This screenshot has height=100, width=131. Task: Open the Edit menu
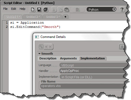pyautogui.click(x=13, y=9)
